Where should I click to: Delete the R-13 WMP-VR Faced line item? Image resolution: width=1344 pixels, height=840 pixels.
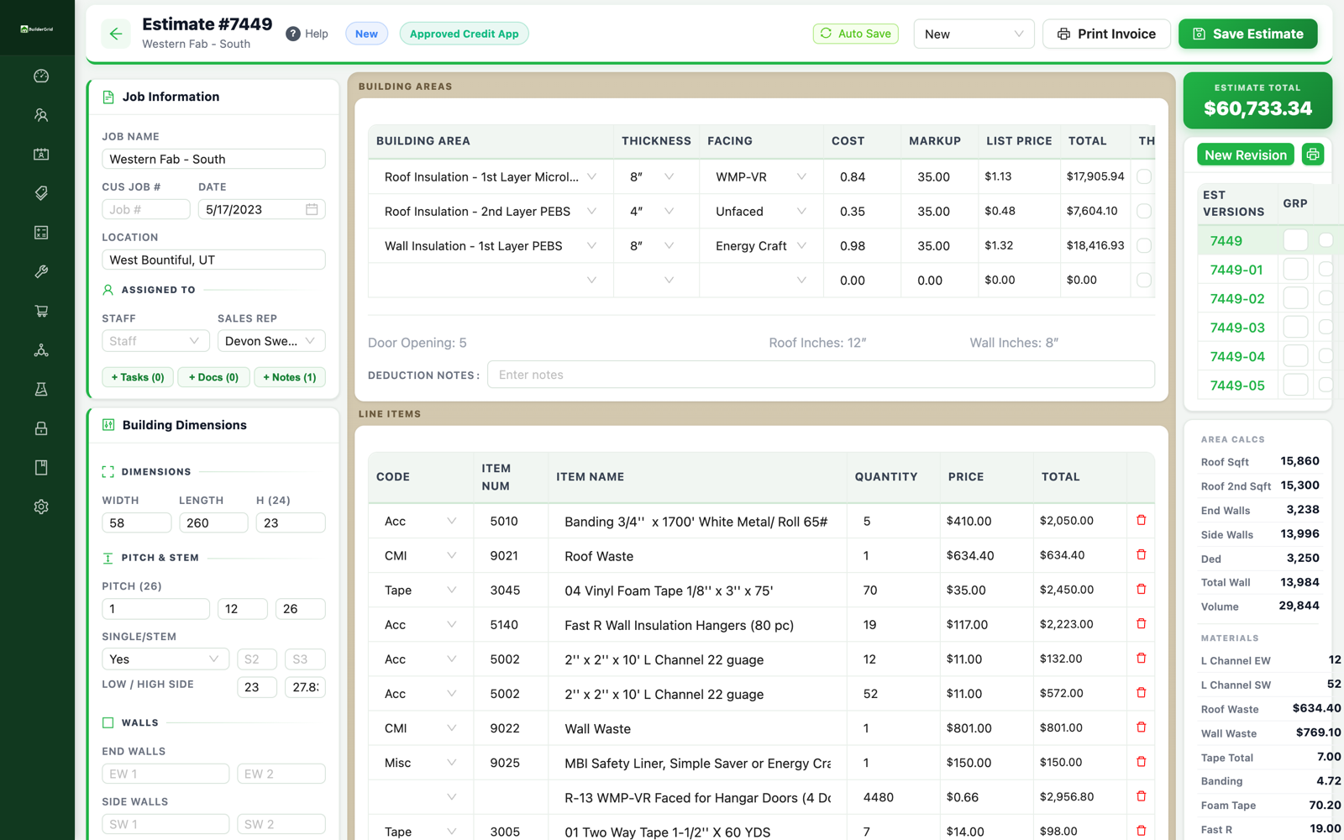[x=1141, y=796]
